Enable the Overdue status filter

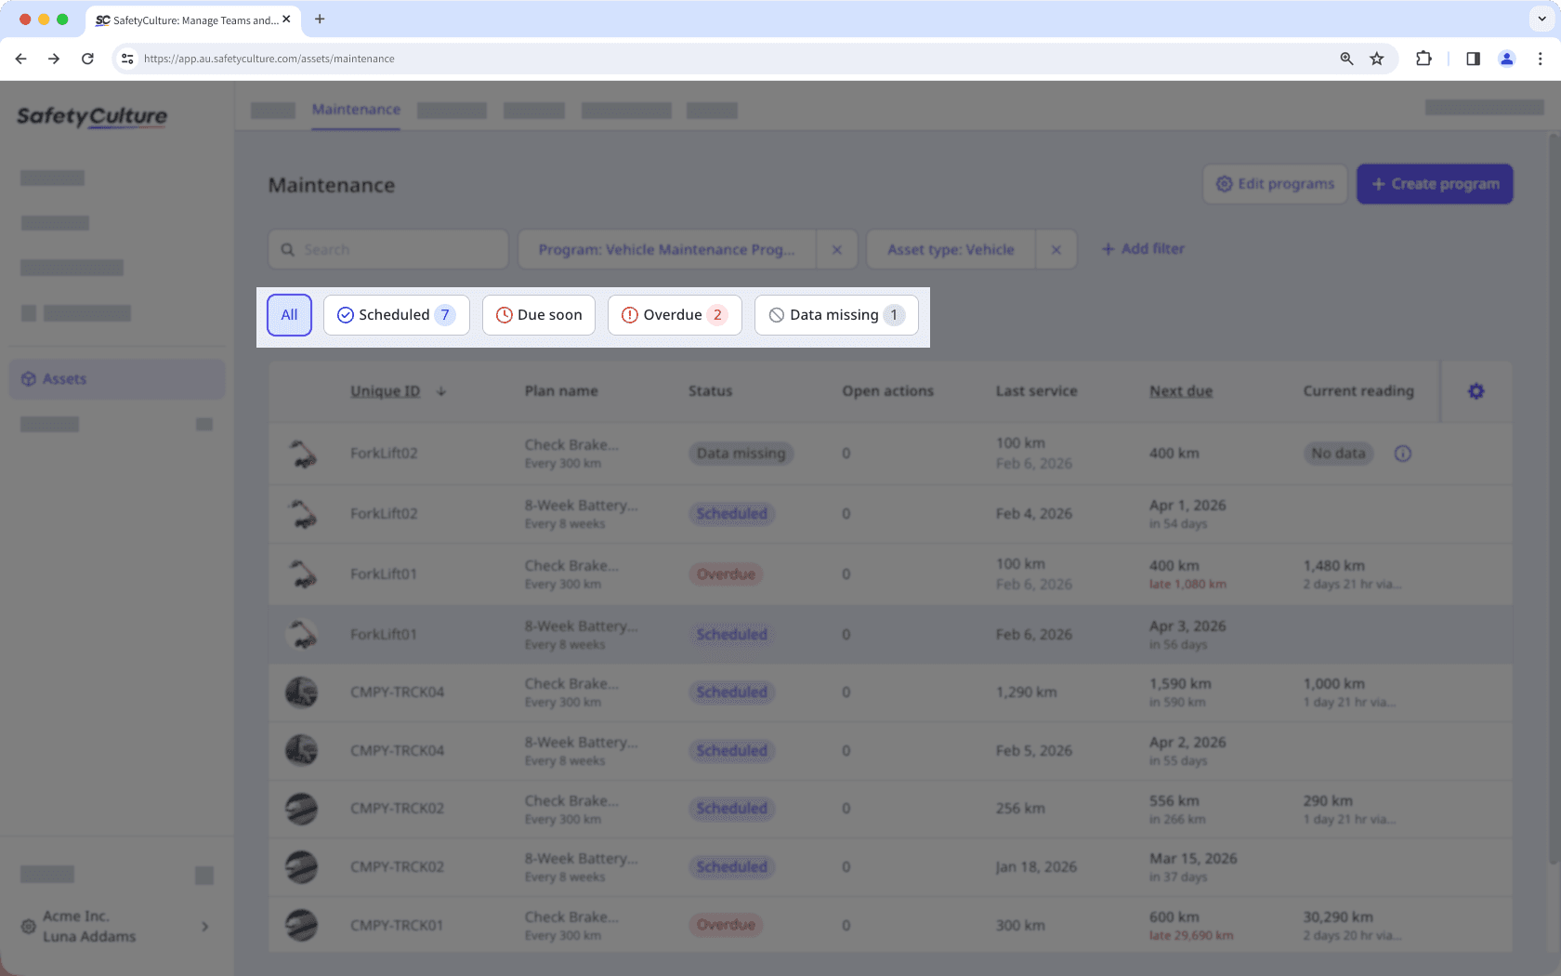coord(675,315)
